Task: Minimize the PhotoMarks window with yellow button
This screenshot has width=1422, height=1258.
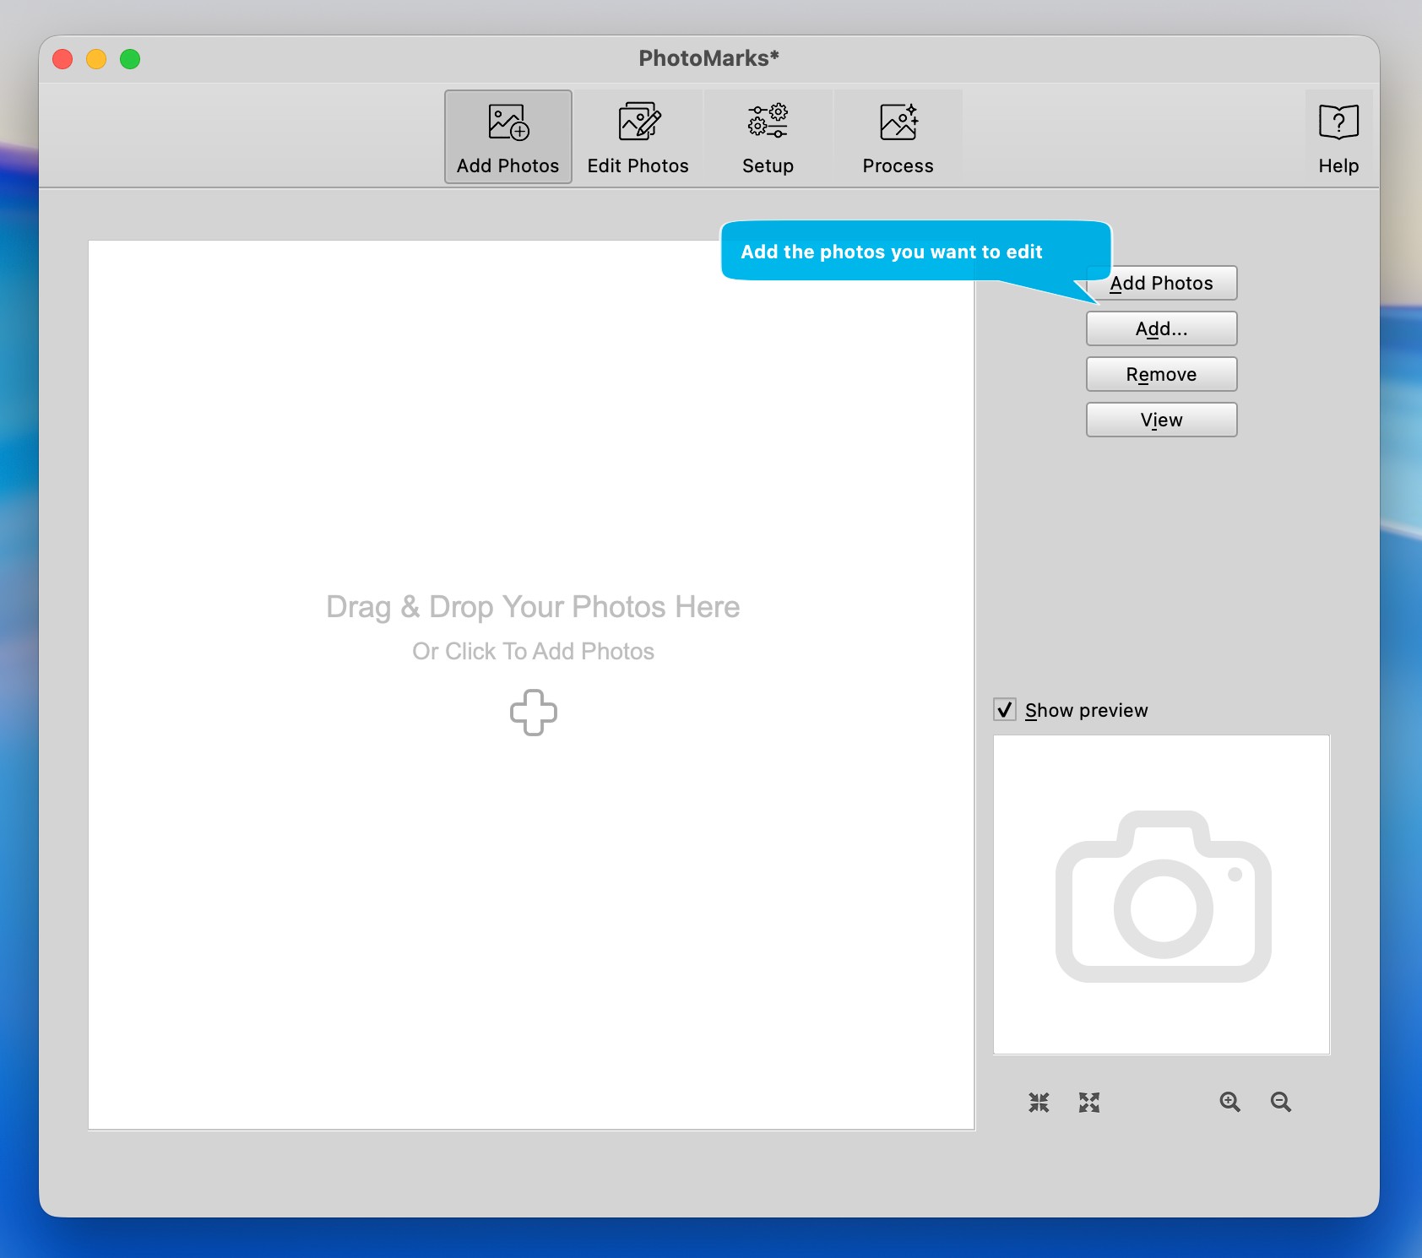Action: tap(96, 59)
